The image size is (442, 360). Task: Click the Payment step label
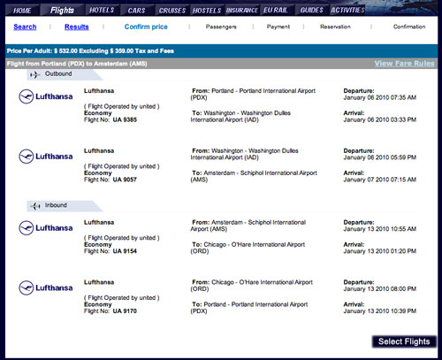[x=278, y=27]
